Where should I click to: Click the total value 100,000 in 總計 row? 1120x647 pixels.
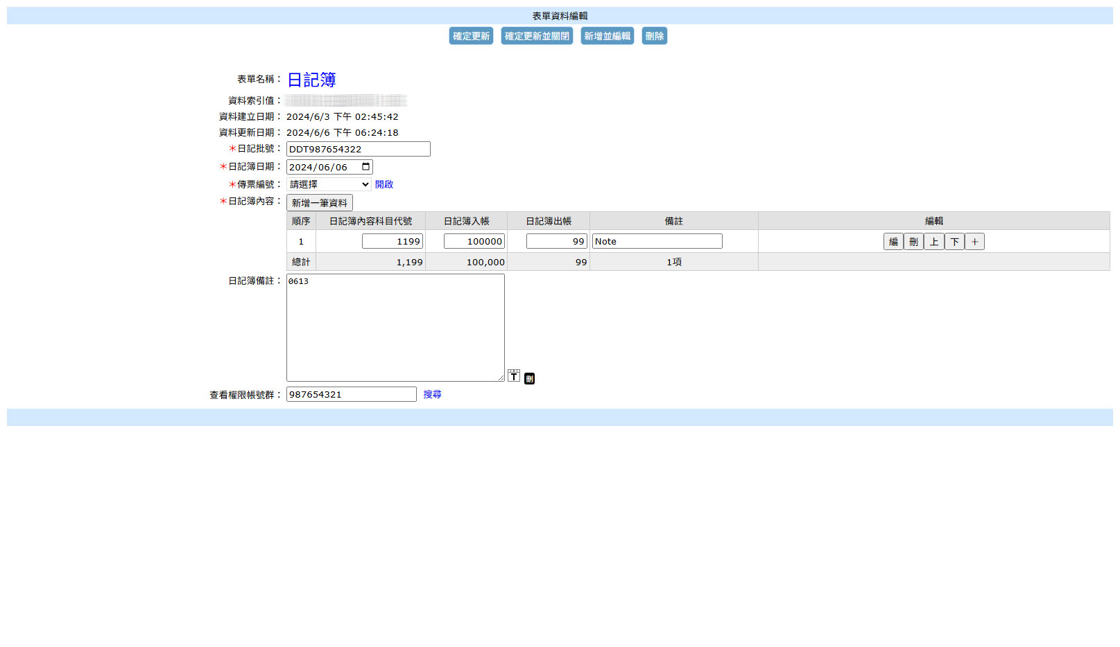(x=485, y=262)
